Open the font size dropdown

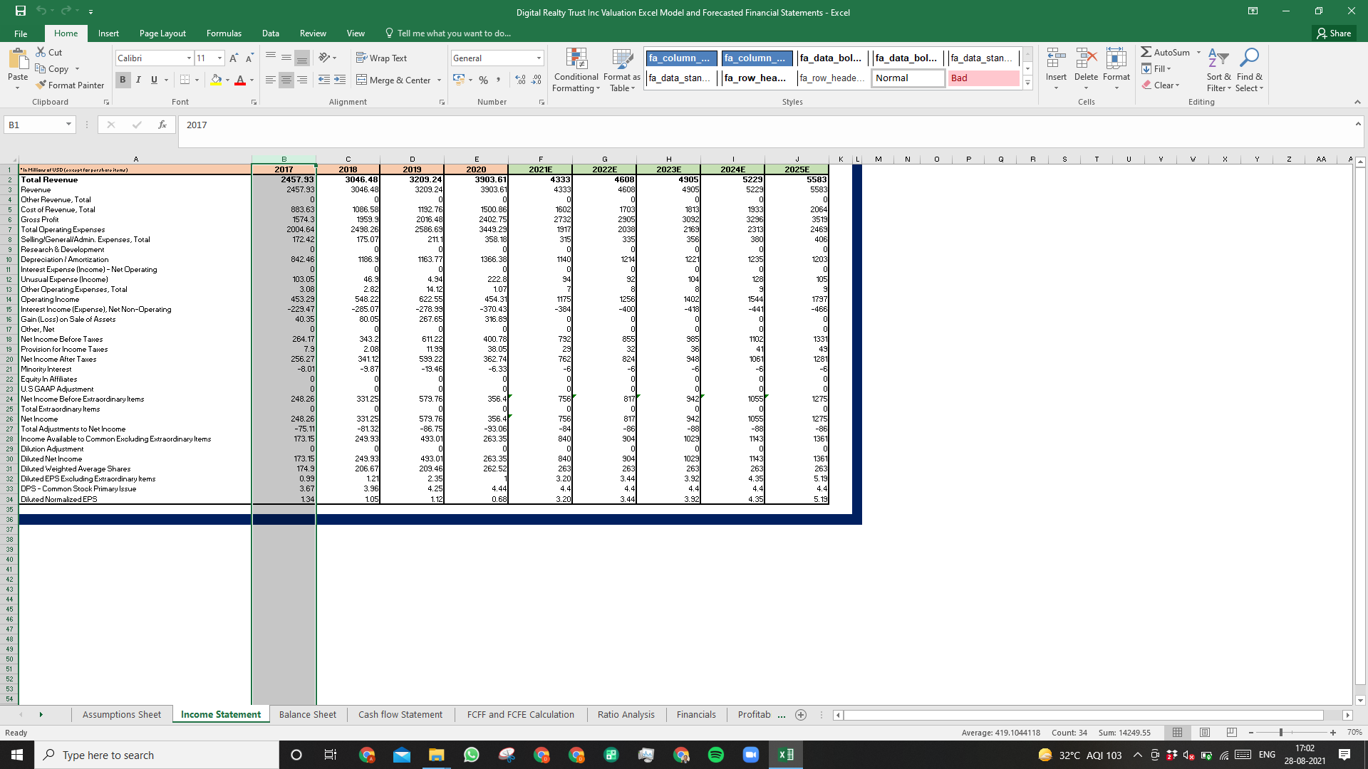(220, 58)
